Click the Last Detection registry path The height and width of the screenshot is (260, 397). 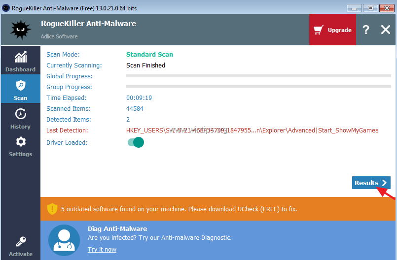252,130
